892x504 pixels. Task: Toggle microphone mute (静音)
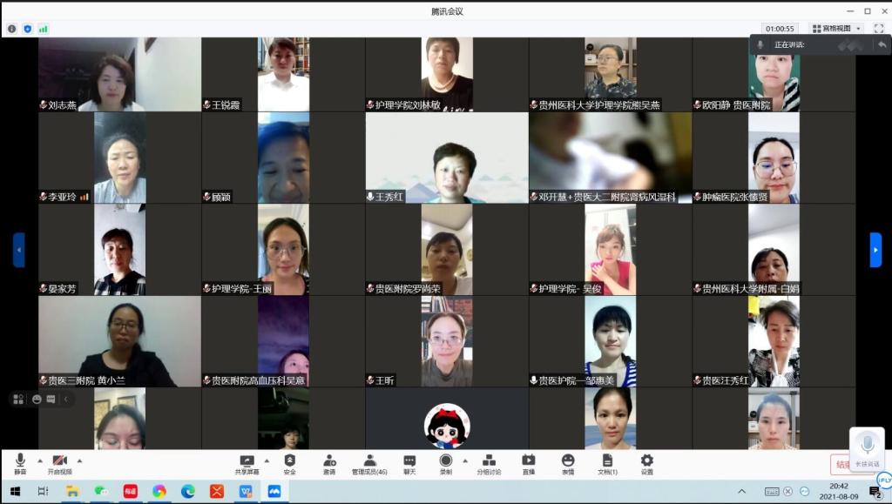(20, 462)
